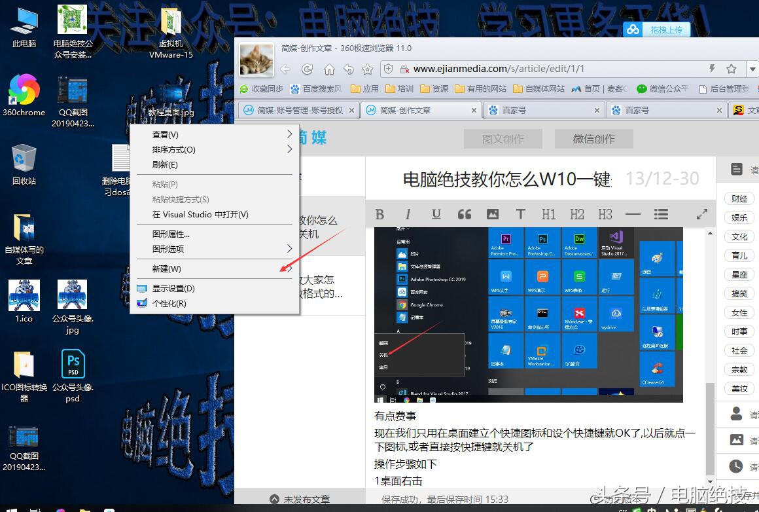Insert a horizontal divider line
The image size is (759, 512).
633,213
